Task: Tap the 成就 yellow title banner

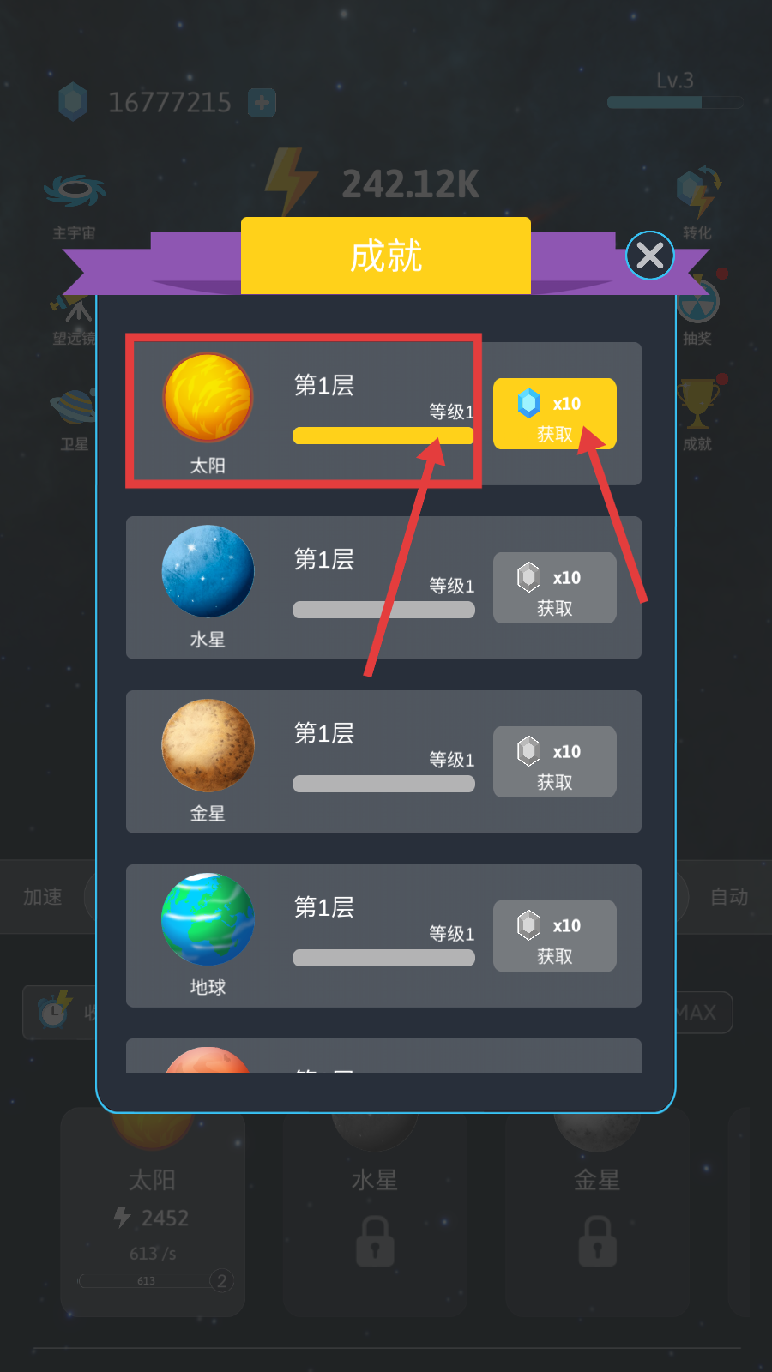Action: pyautogui.click(x=386, y=256)
